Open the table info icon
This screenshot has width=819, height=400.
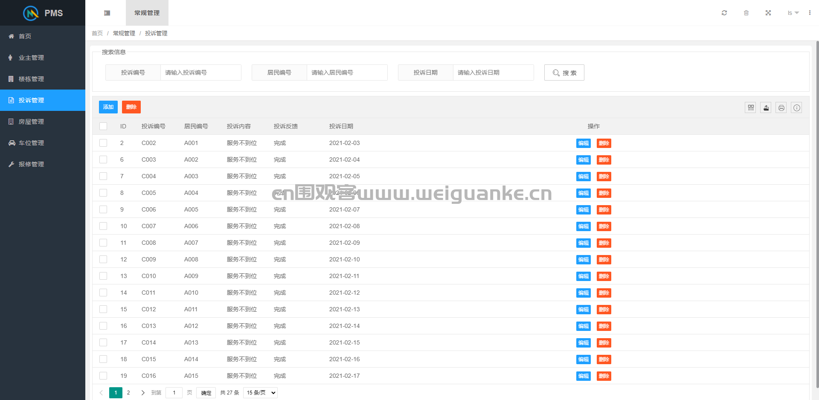click(x=796, y=108)
